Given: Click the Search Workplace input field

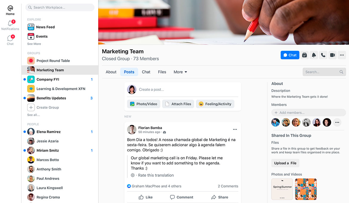Looking at the screenshot, I should tap(60, 7).
